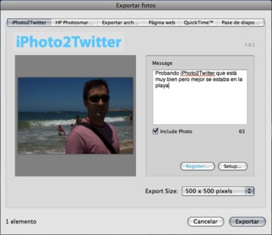This screenshot has height=235, width=272.
Task: Open the HP Photosmart export tab
Action: 74,22
